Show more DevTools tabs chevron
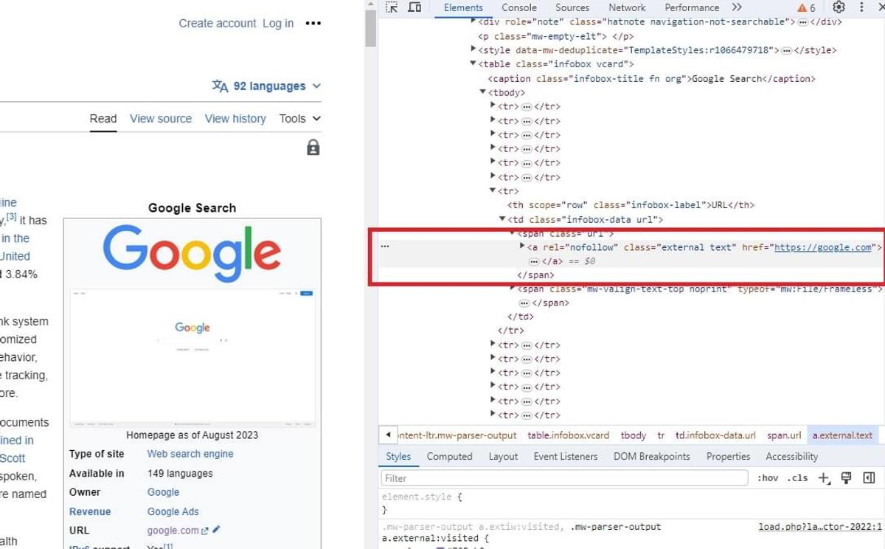885x549 pixels. [x=737, y=7]
